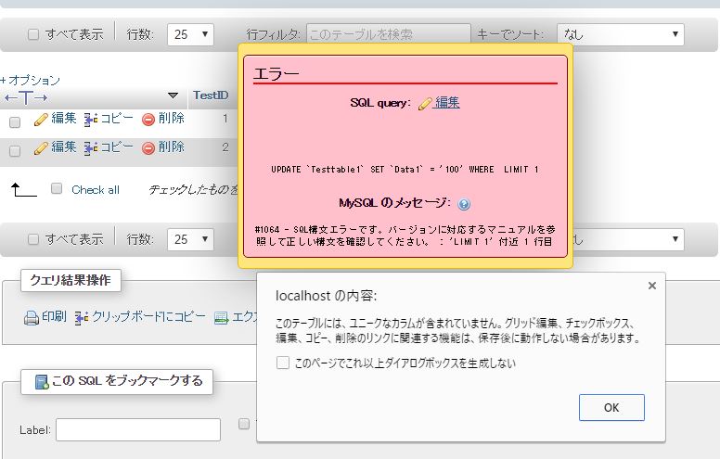The image size is (720, 459).
Task: Click 編集 link next to SQL query
Action: tap(447, 102)
